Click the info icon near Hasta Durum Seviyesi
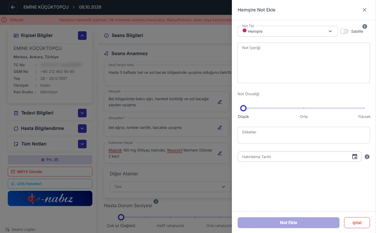 [x=156, y=201]
